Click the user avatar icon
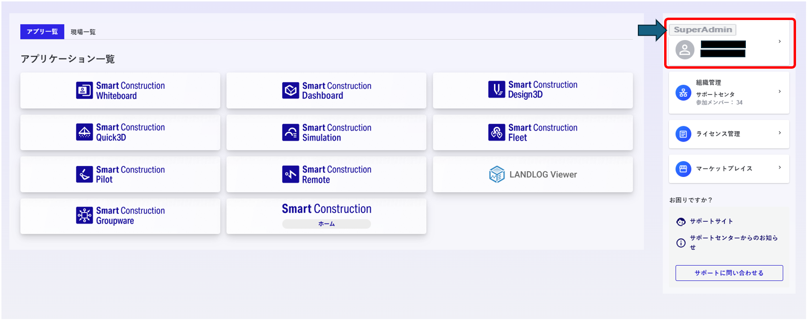This screenshot has width=807, height=321. [685, 50]
